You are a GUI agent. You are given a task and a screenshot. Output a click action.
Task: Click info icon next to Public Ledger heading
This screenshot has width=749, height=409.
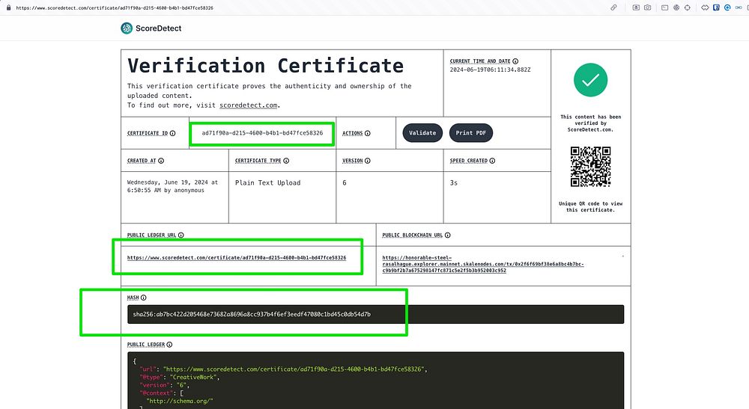169,344
